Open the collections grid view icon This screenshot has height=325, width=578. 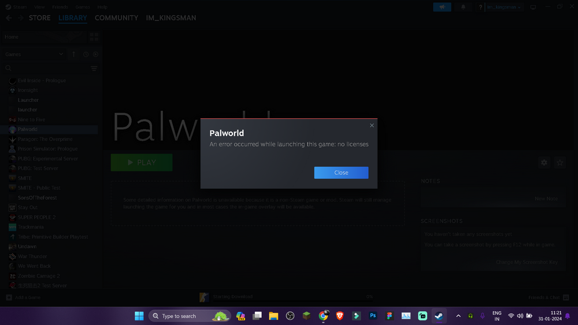coord(94,37)
